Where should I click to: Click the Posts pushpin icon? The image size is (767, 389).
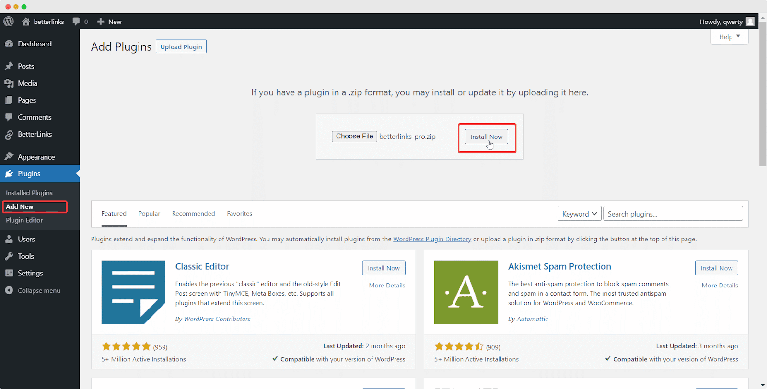9,66
